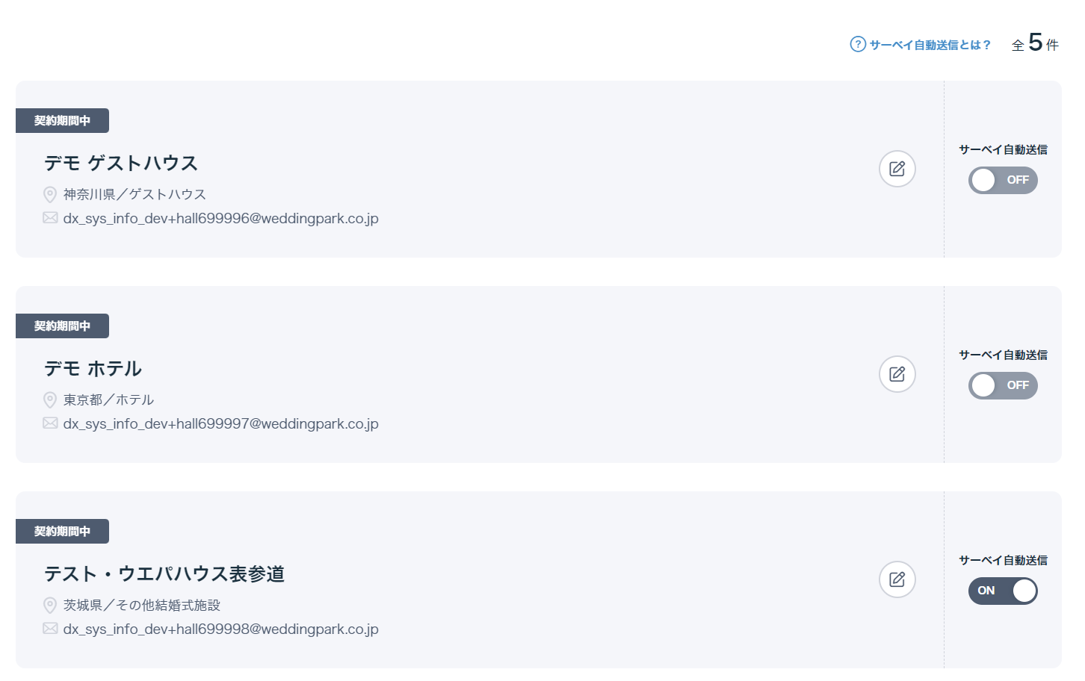Edit the テスト・ウエパハウス表参道 venue
The width and height of the screenshot is (1085, 681).
tap(897, 579)
